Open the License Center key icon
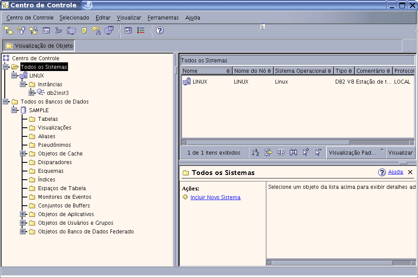Screen dimensions: 418x278 click(x=96, y=30)
